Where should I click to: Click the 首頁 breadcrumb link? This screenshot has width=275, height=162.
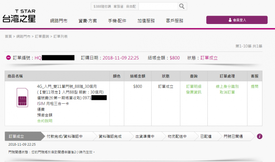[x=8, y=36]
